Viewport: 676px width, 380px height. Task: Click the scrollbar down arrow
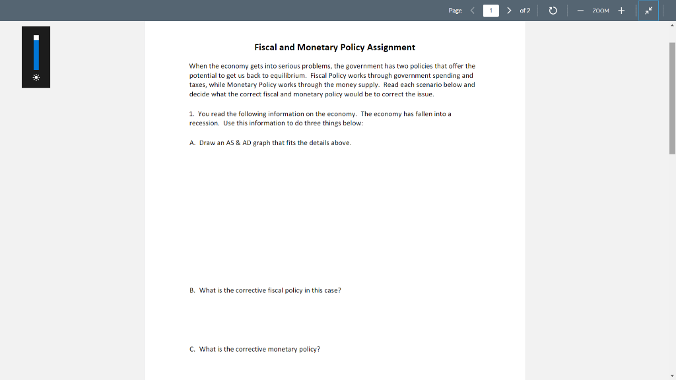pyautogui.click(x=671, y=375)
